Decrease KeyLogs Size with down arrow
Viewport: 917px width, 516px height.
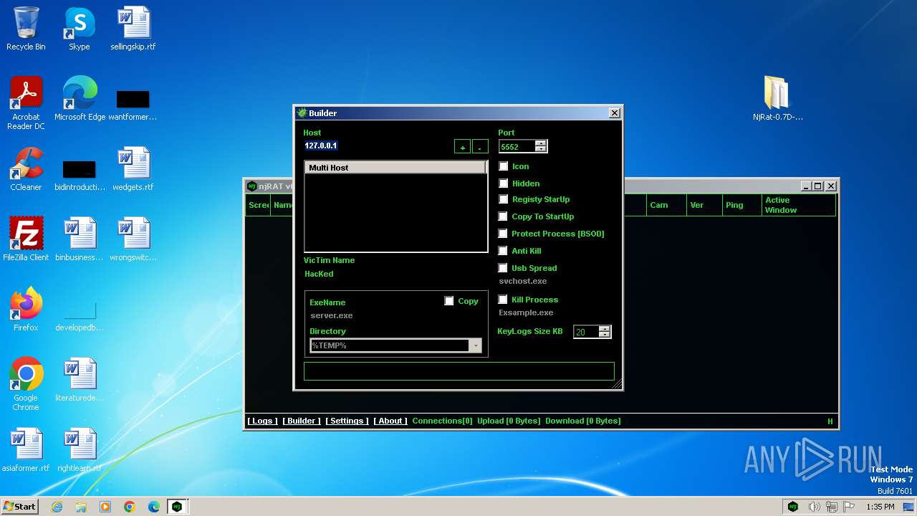pos(605,335)
